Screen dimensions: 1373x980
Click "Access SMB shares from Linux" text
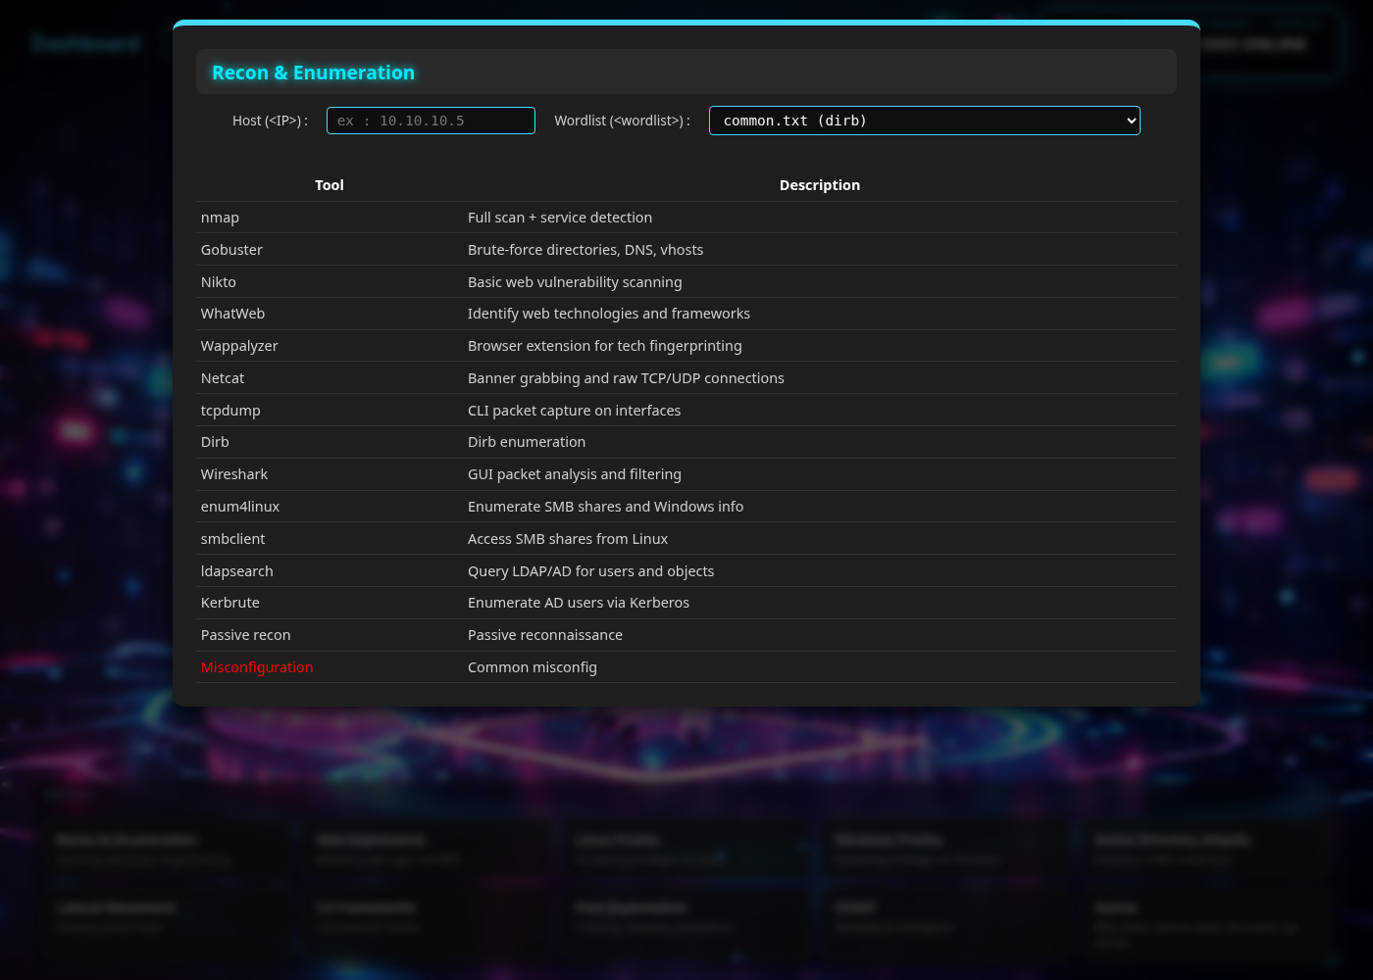coord(568,539)
